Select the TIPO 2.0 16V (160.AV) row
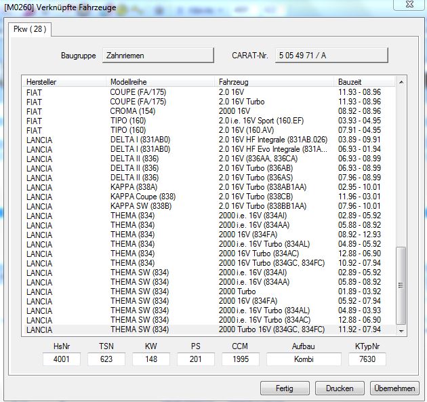 click(209, 130)
